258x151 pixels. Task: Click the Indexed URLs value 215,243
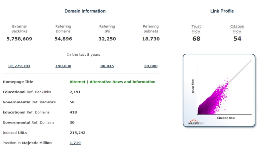point(78,133)
